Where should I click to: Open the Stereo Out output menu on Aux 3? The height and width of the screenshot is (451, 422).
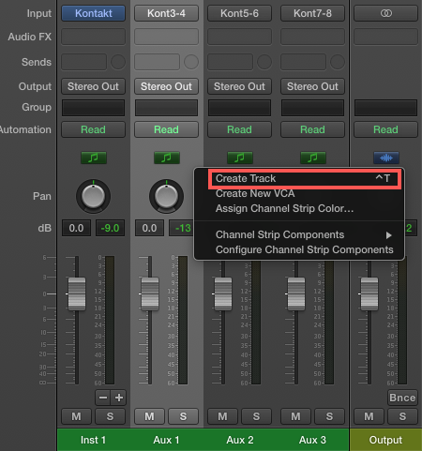click(313, 86)
